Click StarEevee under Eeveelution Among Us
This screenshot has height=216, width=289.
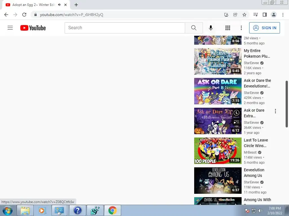(x=251, y=182)
